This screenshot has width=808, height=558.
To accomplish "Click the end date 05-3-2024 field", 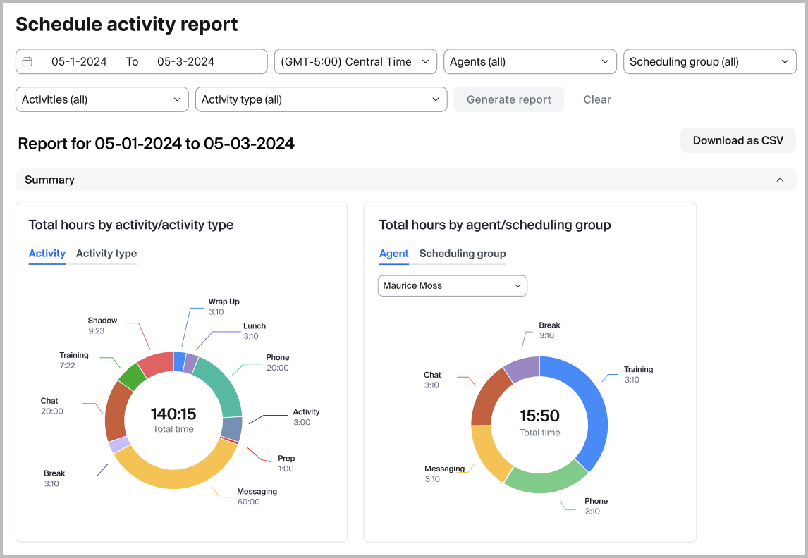I will click(185, 62).
